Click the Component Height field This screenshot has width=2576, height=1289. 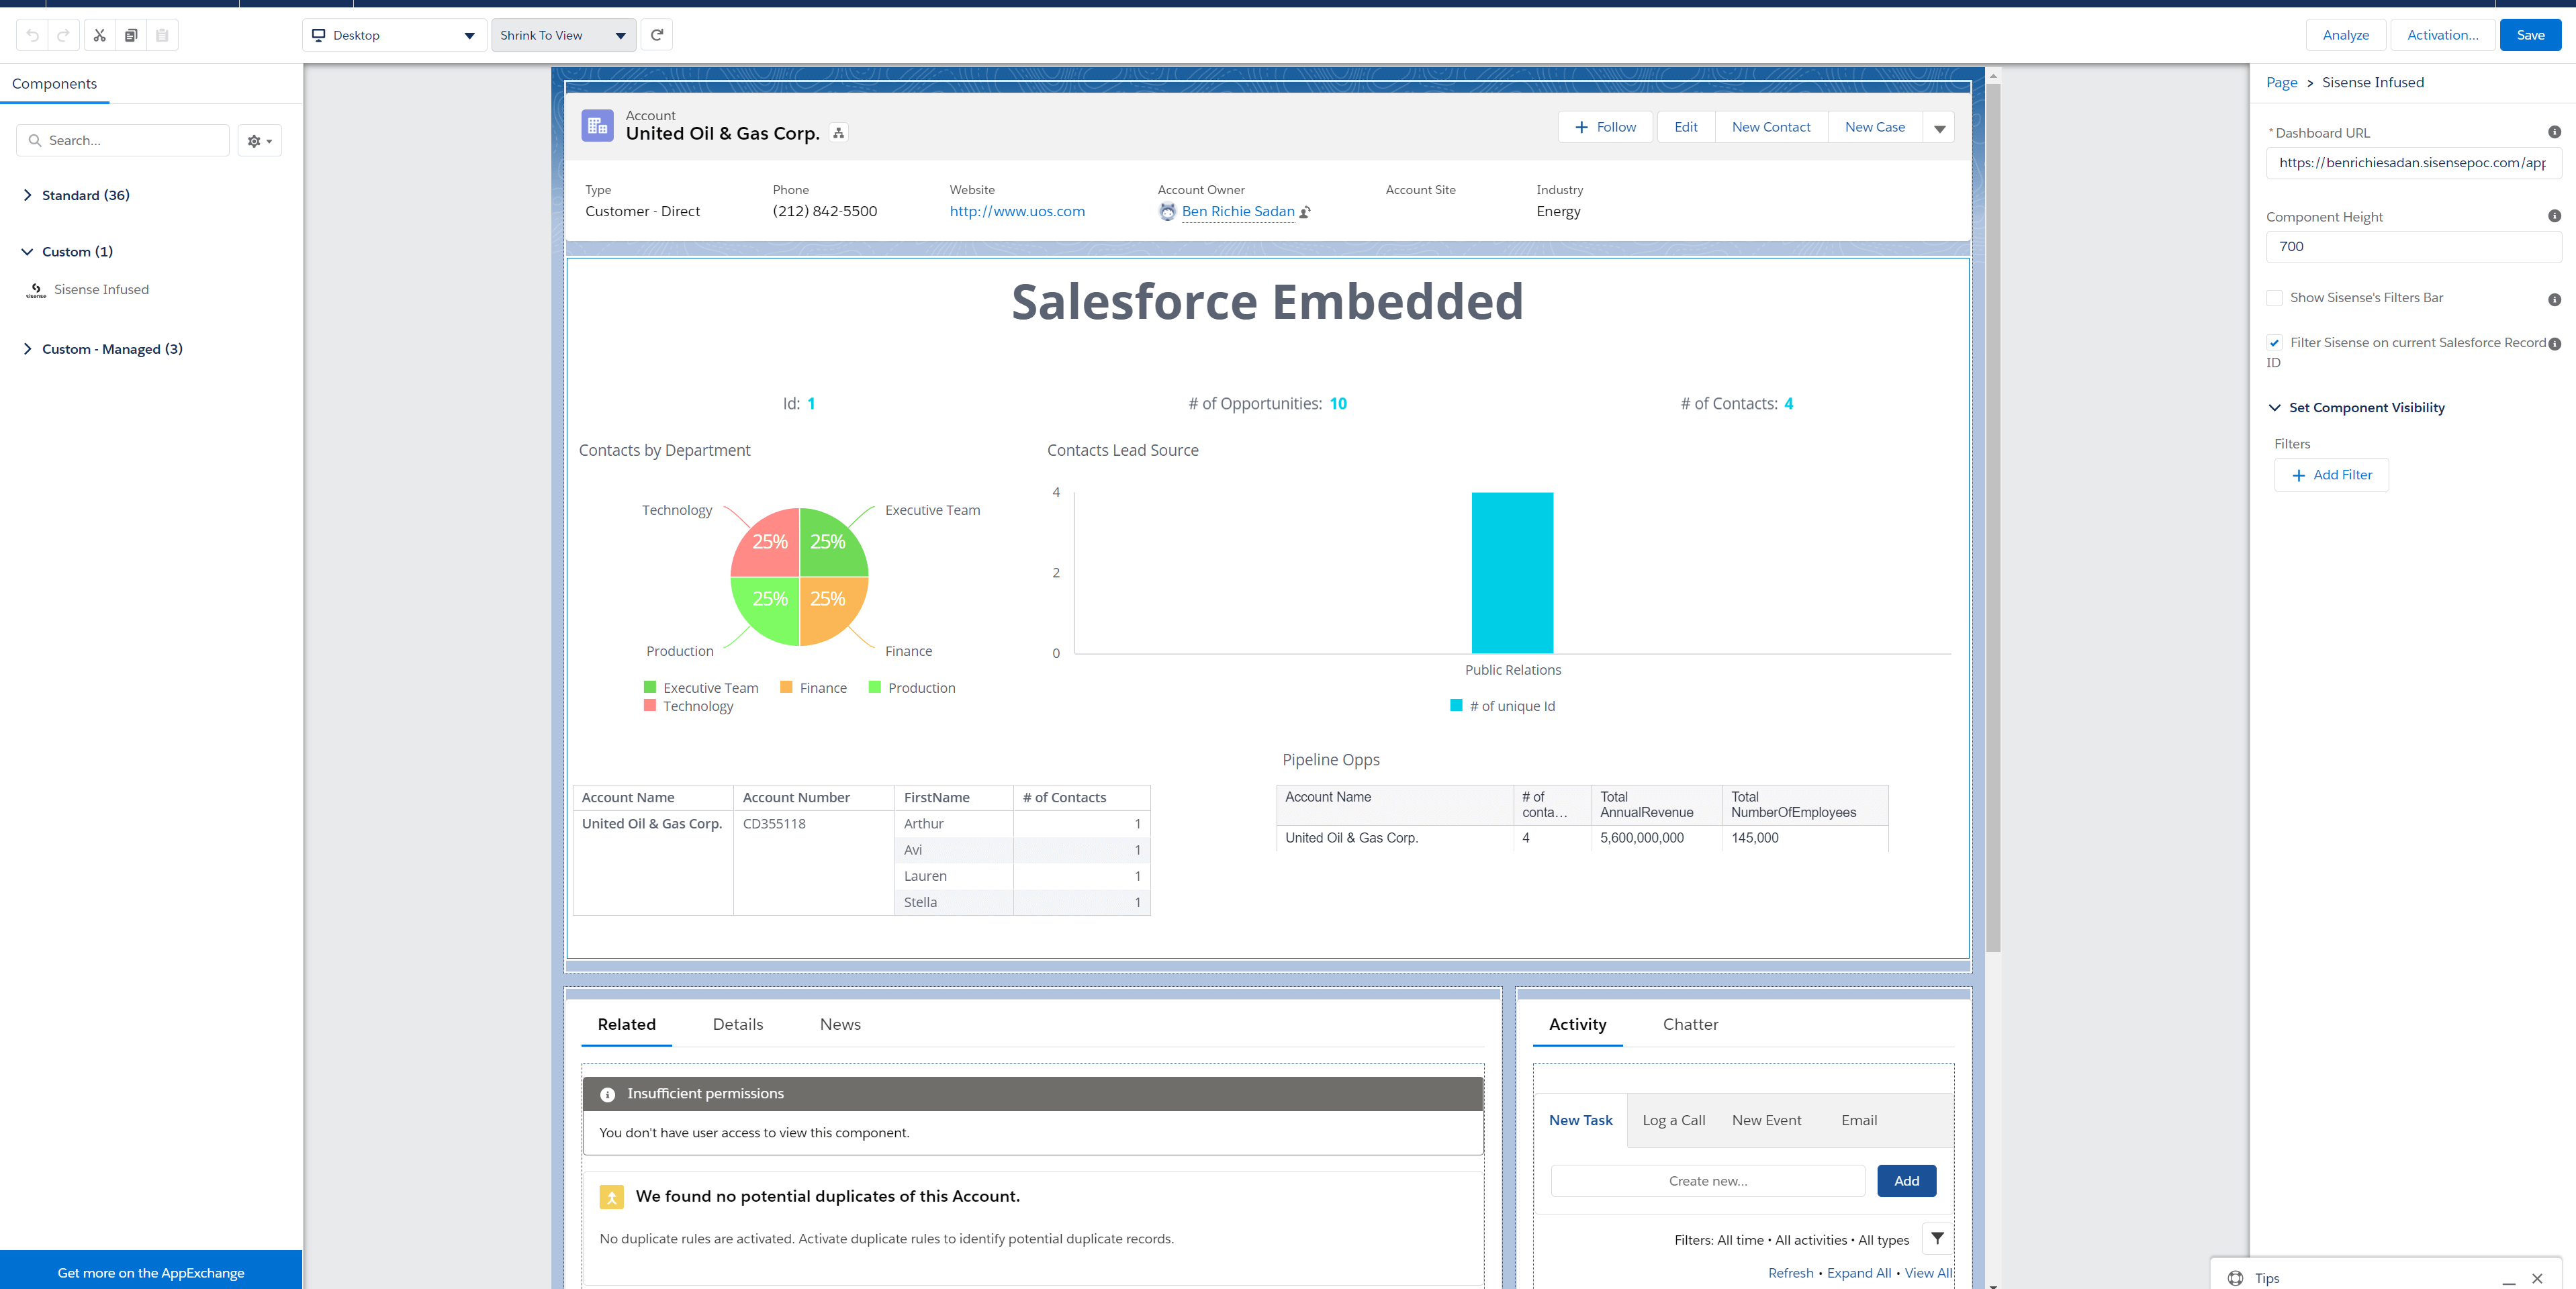coord(2413,247)
